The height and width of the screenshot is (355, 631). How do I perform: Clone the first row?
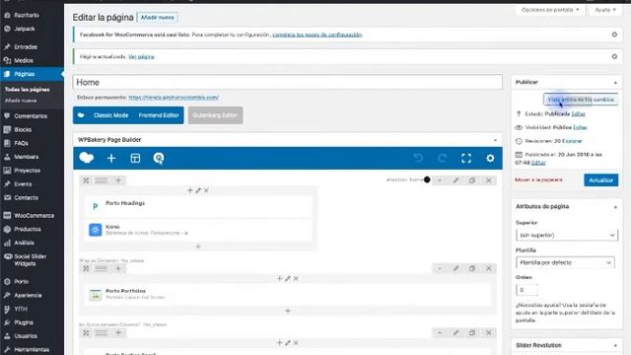472,180
